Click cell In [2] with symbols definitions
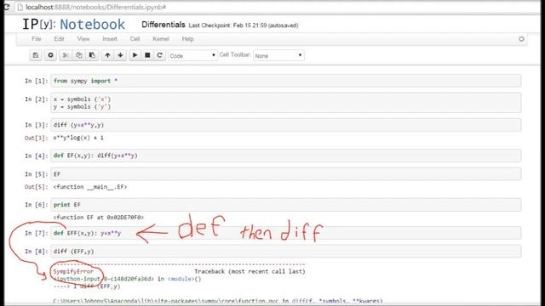The height and width of the screenshot is (306, 545). tap(286, 103)
